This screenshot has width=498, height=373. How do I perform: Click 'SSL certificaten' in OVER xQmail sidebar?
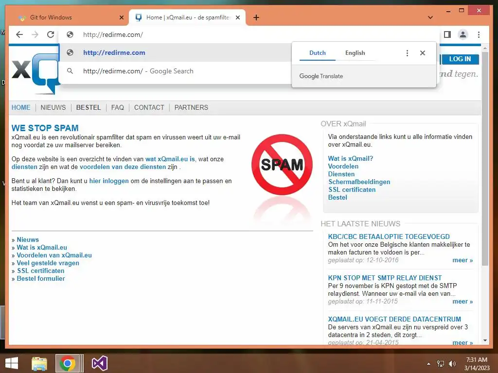(352, 190)
